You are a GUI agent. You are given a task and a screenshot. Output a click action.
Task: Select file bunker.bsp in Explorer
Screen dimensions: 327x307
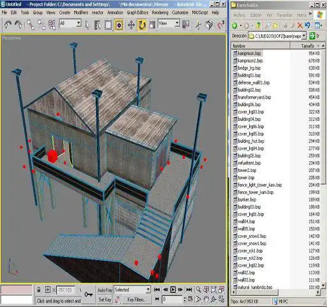click(x=247, y=200)
